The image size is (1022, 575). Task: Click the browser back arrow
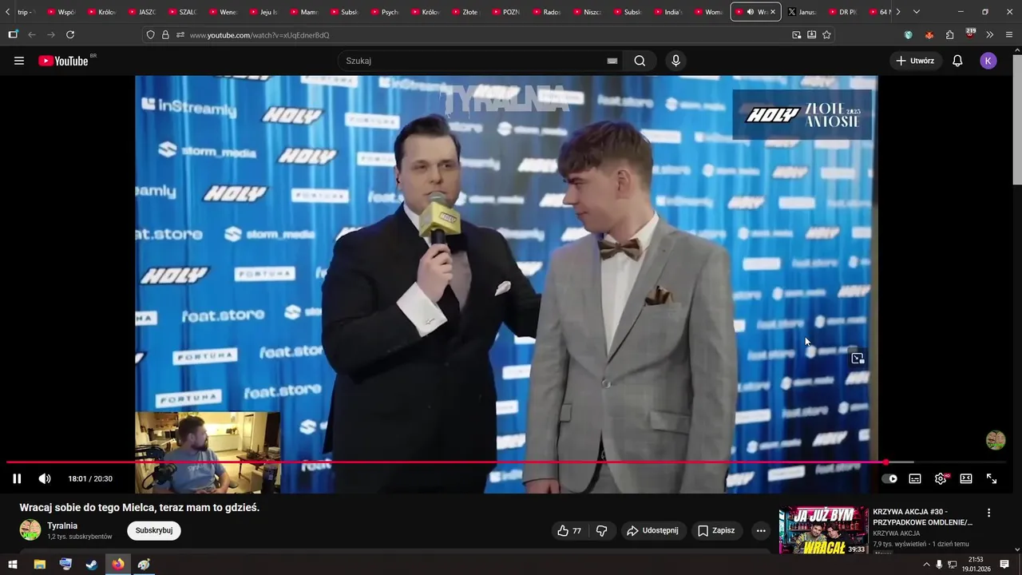(x=32, y=34)
